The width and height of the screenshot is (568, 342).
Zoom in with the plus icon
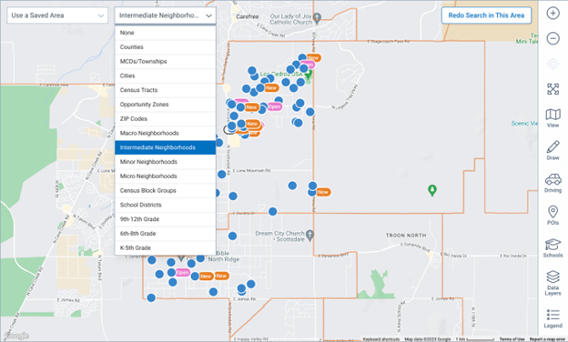[553, 14]
